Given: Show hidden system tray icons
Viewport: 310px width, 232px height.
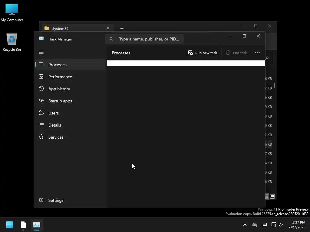Looking at the screenshot, I should tap(245, 225).
